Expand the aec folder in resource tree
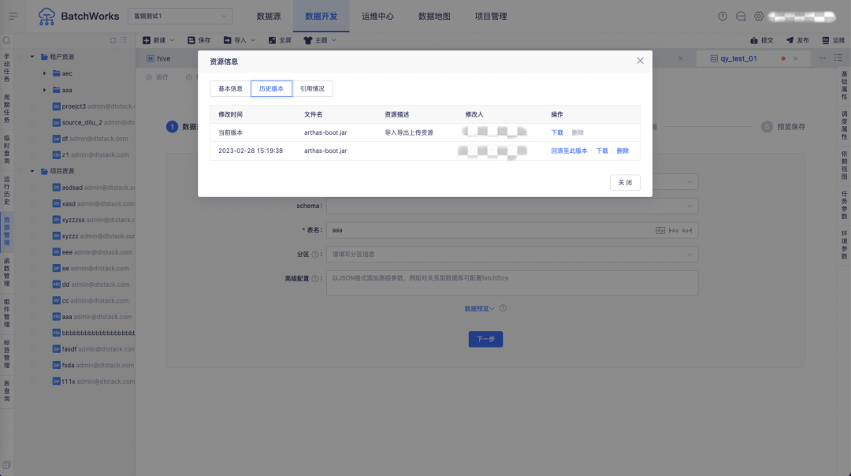The height and width of the screenshot is (476, 851). click(x=45, y=73)
